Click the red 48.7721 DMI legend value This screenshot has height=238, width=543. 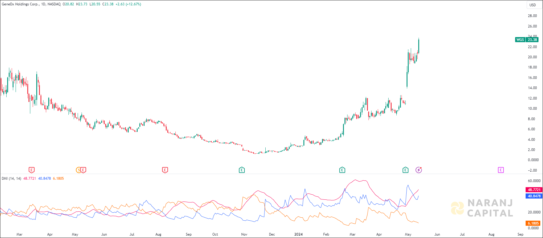click(30, 178)
